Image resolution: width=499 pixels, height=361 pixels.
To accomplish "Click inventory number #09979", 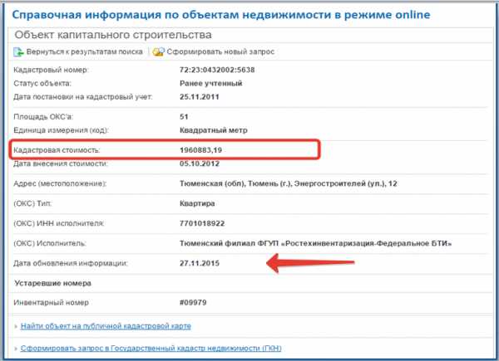I will (193, 303).
